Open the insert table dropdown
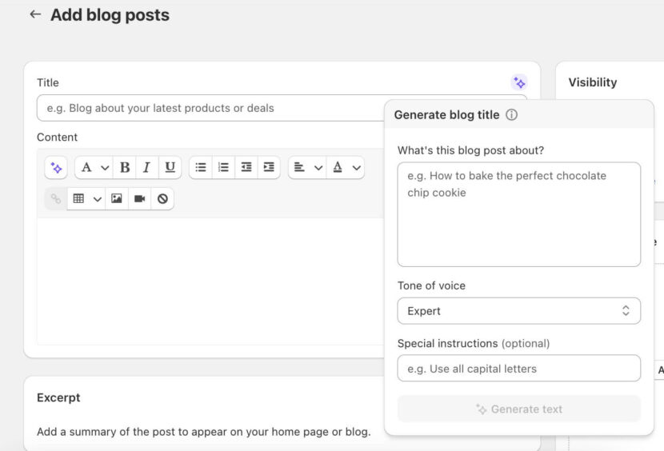The image size is (664, 451). tap(86, 199)
